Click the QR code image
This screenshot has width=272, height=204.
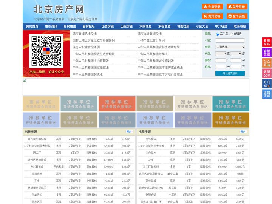pyautogui.click(x=46, y=51)
